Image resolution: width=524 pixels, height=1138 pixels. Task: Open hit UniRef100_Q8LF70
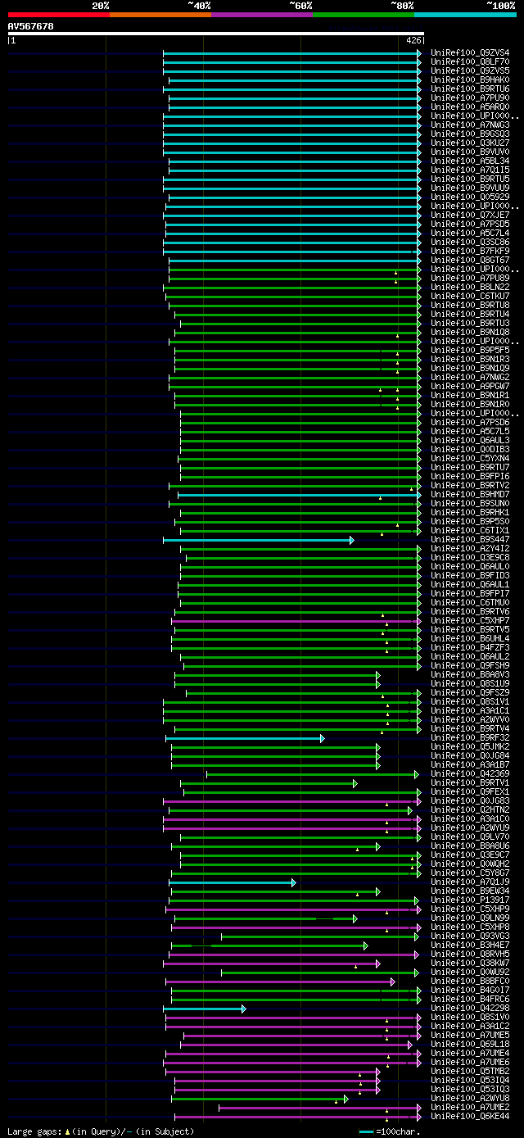(471, 61)
